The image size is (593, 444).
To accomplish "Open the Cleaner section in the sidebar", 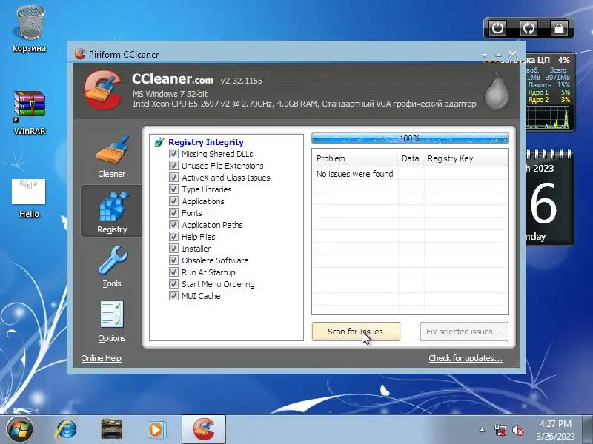I will point(112,156).
